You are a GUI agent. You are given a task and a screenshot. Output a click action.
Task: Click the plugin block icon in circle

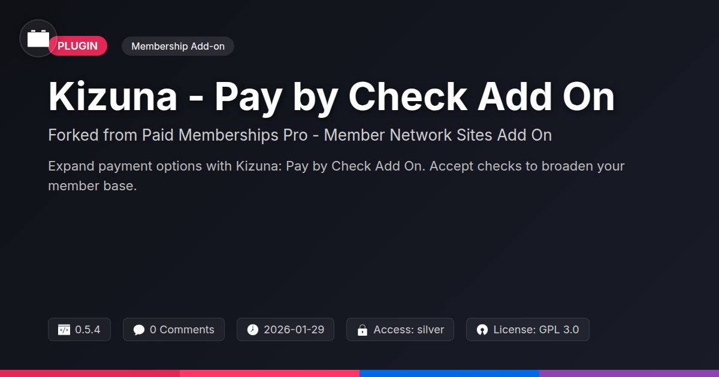point(38,38)
